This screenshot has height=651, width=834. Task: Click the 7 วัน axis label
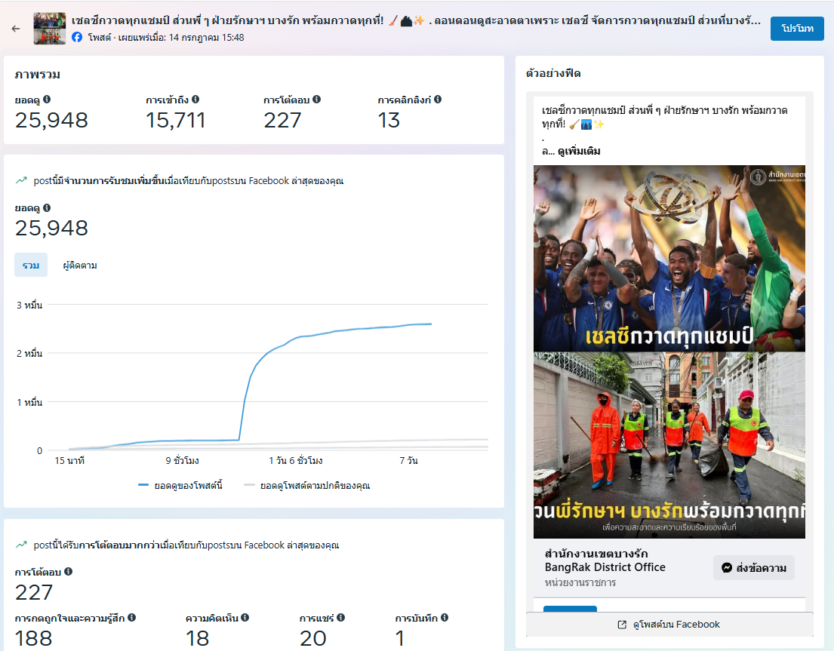408,461
